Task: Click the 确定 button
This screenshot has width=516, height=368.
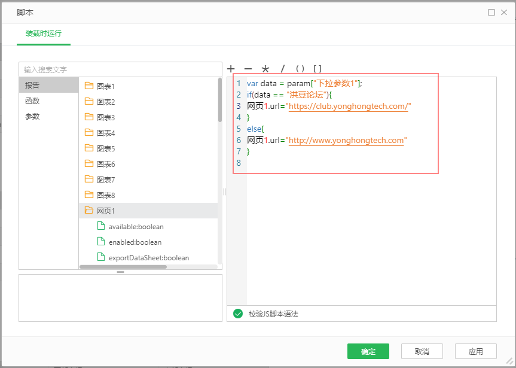Action: (368, 351)
